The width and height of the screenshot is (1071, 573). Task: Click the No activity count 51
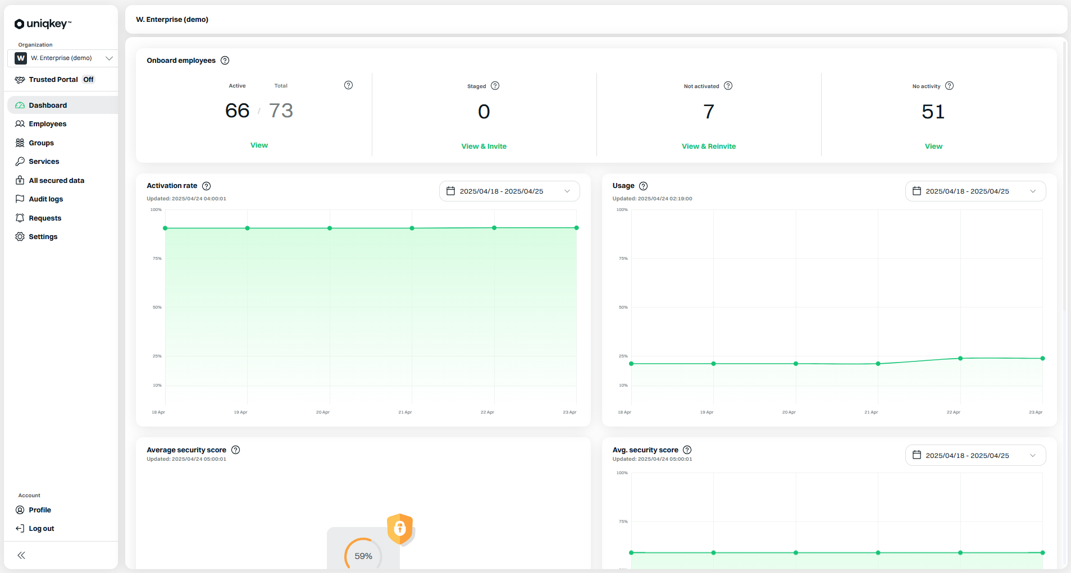[933, 112]
